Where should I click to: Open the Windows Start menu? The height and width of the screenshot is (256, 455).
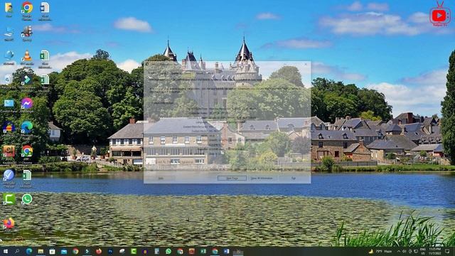tap(6, 251)
